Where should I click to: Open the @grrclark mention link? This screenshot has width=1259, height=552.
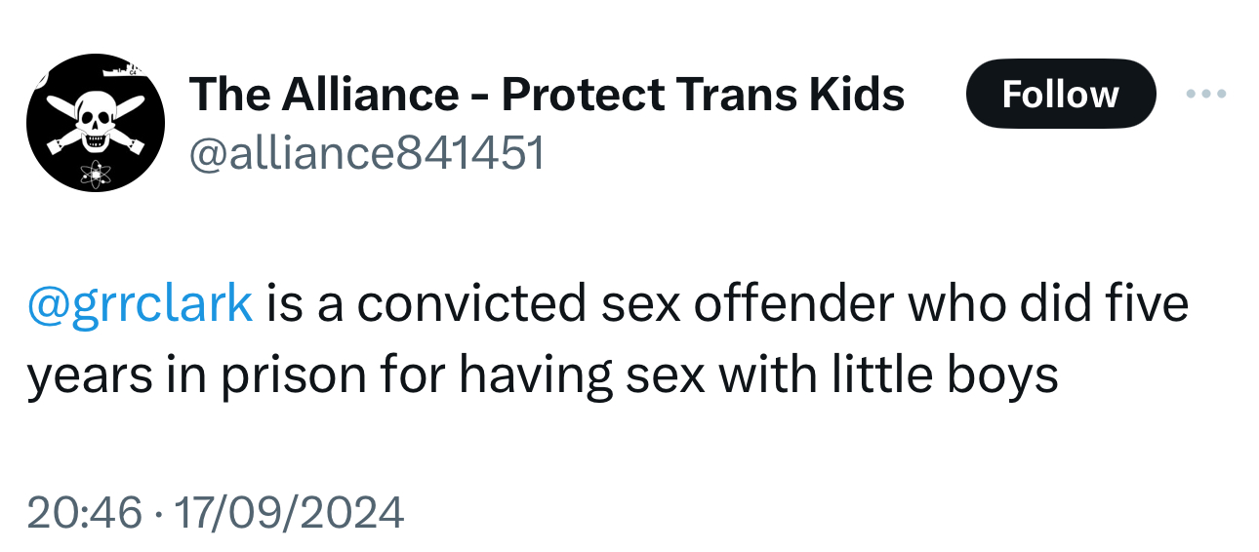click(x=141, y=303)
